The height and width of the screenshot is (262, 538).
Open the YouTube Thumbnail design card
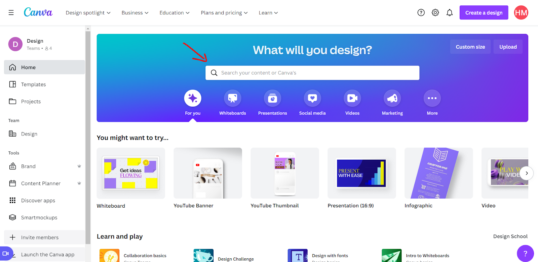click(x=285, y=173)
